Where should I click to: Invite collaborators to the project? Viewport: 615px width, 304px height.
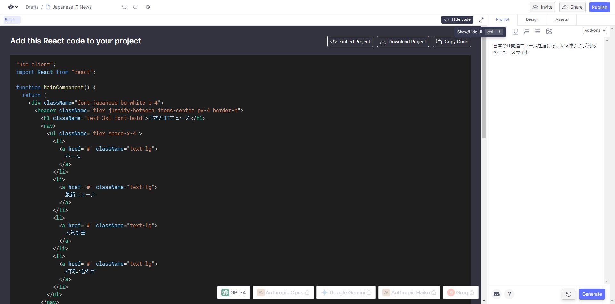coord(543,7)
